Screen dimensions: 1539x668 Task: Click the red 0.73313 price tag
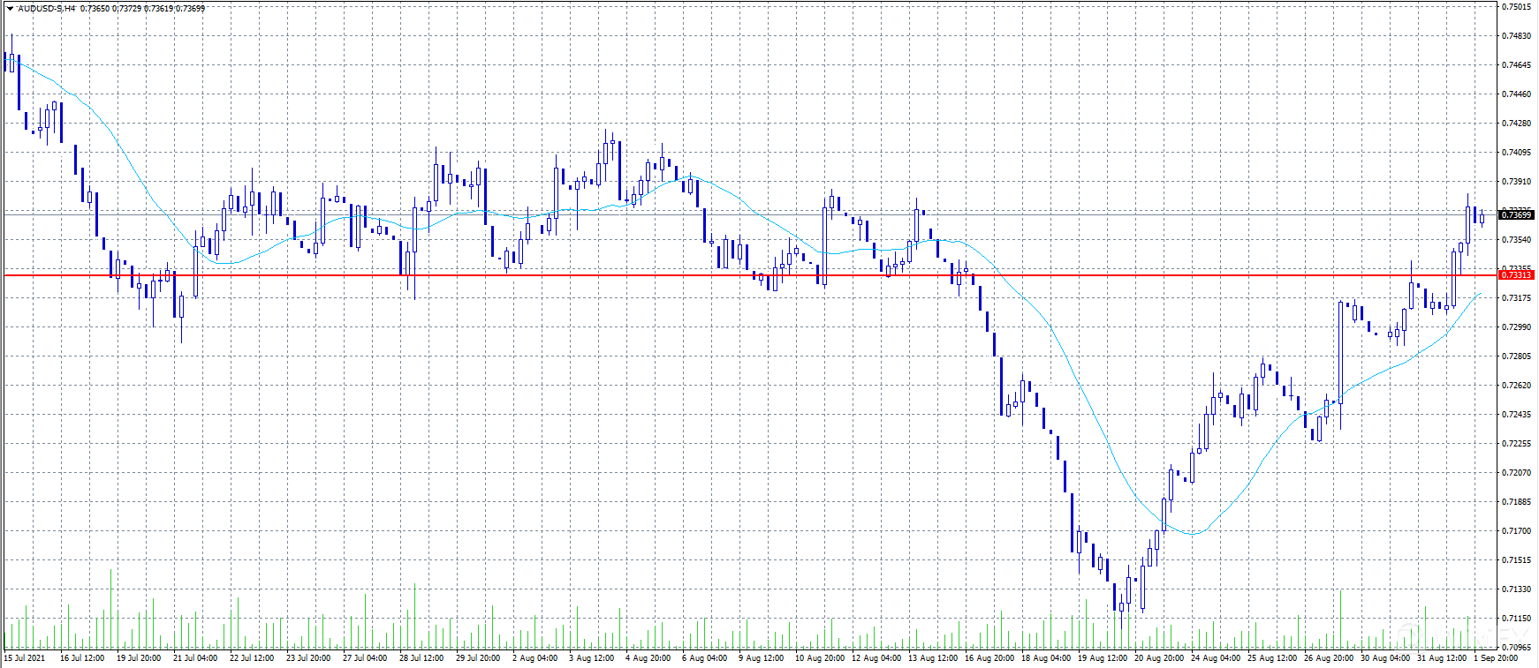1517,275
